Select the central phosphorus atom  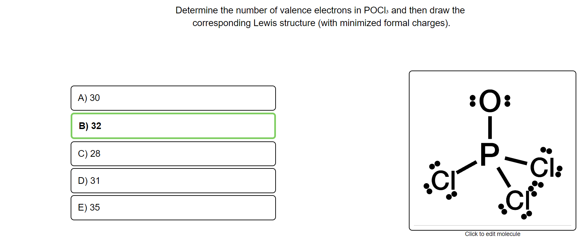tap(490, 154)
